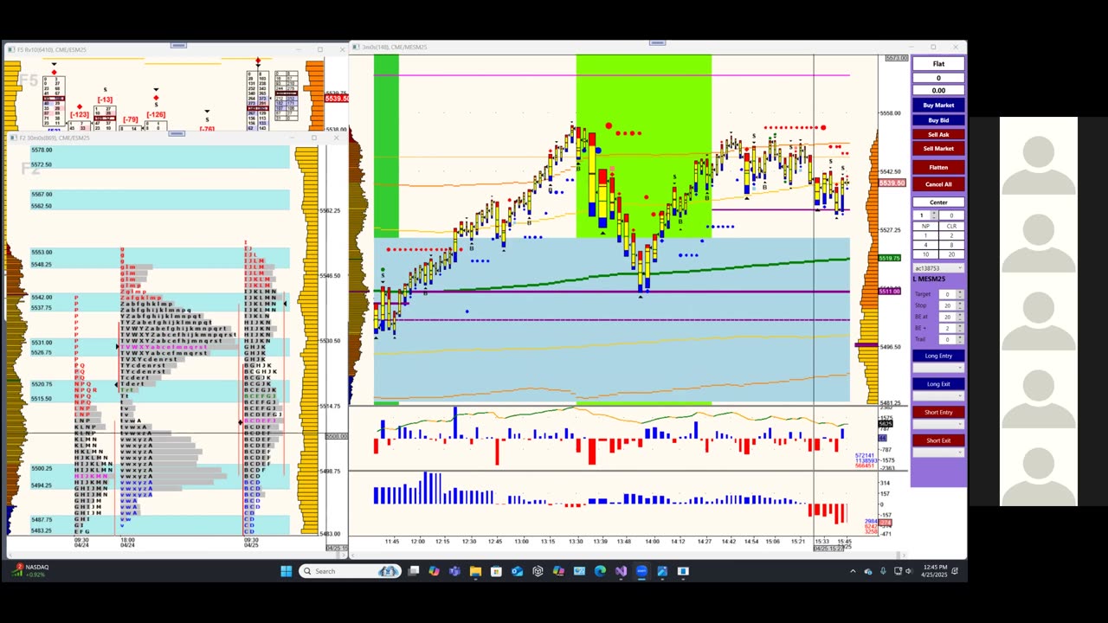
Task: Click the 5539.50 last price label on chart
Action: click(x=892, y=183)
